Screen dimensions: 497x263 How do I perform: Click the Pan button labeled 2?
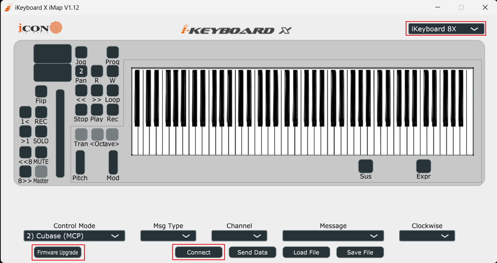pos(81,71)
